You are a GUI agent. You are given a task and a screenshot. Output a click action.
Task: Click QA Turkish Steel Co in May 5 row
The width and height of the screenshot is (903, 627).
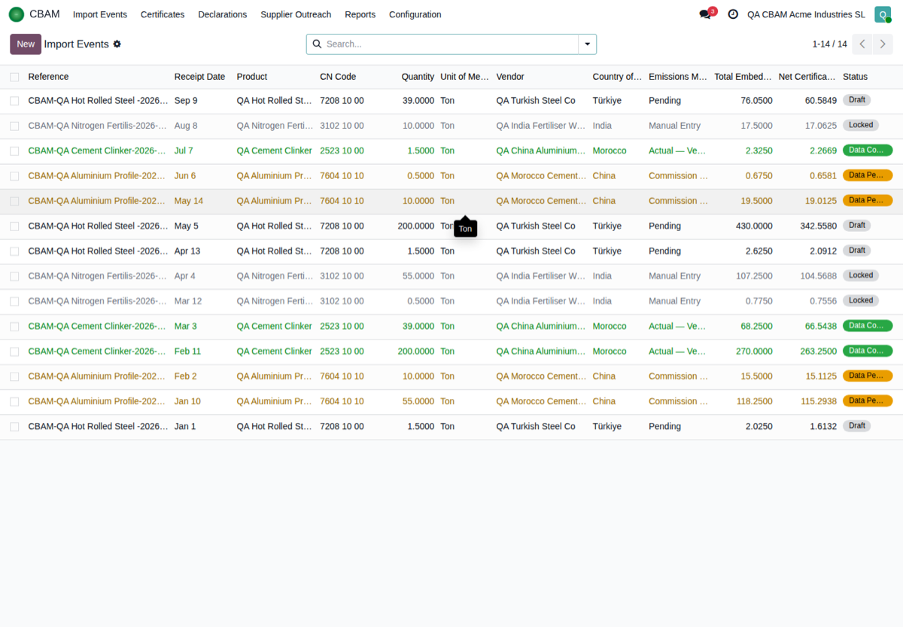(x=536, y=226)
